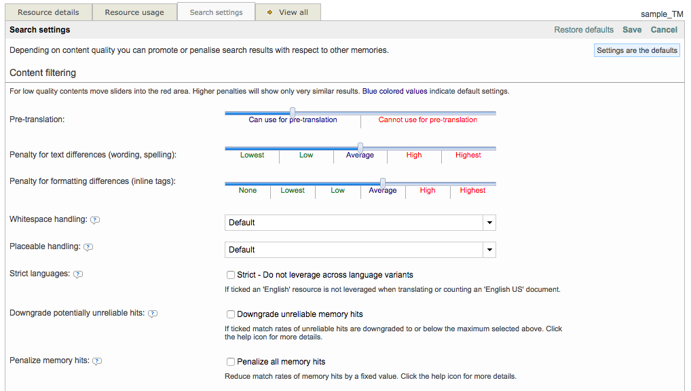Tick Downgrade unreliable memory hits checkbox
The height and width of the screenshot is (391, 691).
231,314
